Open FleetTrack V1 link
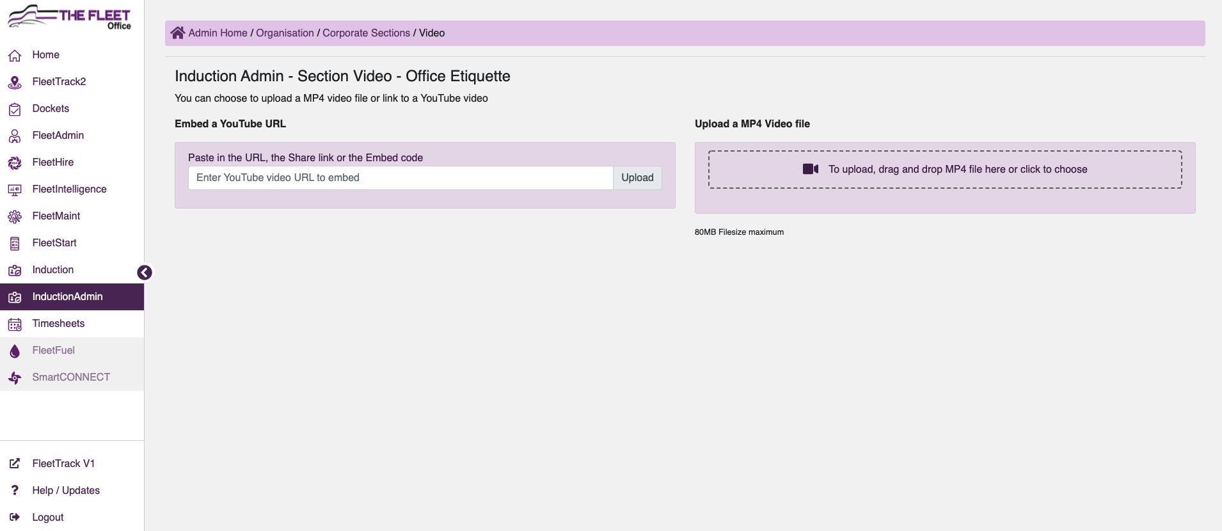Image resolution: width=1222 pixels, height=531 pixels. pos(72,463)
